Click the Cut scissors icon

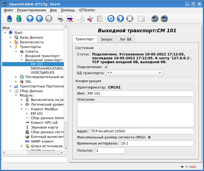point(90,18)
